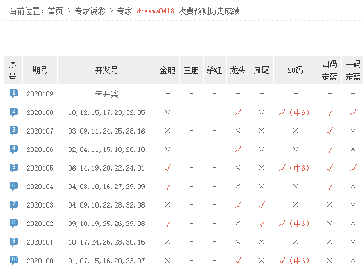Click the 四码定蓝 column header
The height and width of the screenshot is (267, 363).
[329, 70]
